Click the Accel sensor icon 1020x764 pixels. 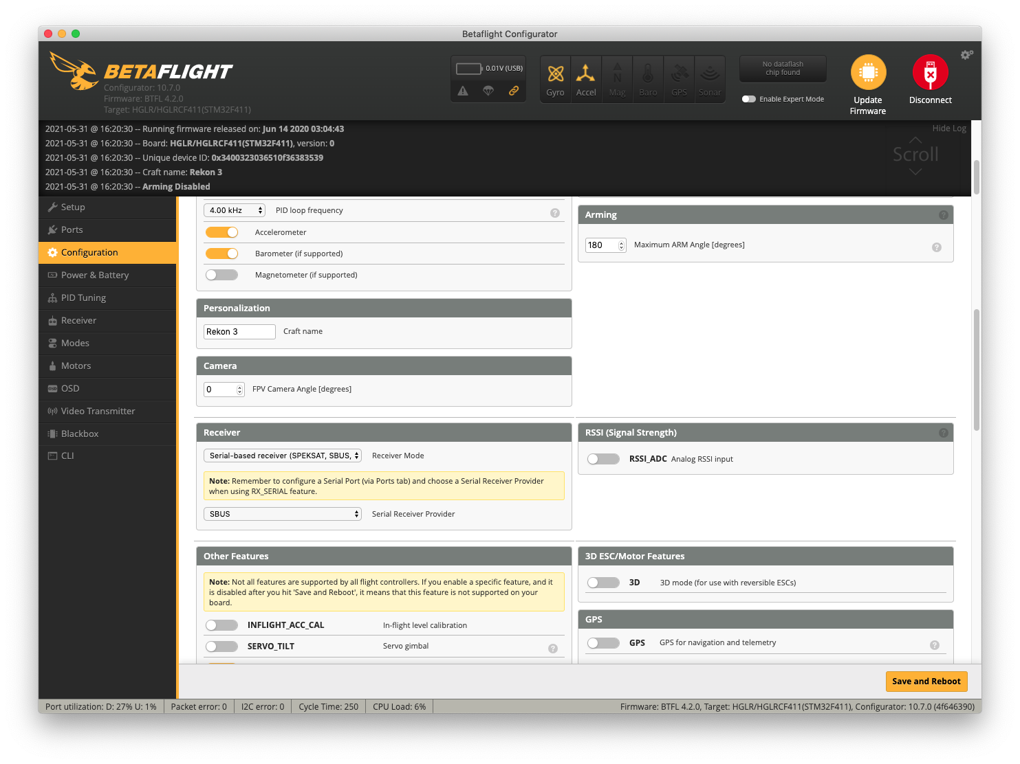pyautogui.click(x=586, y=79)
